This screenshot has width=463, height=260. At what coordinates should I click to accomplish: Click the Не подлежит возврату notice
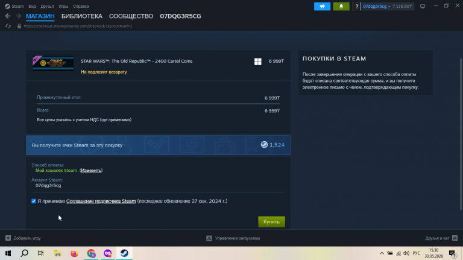tap(104, 72)
